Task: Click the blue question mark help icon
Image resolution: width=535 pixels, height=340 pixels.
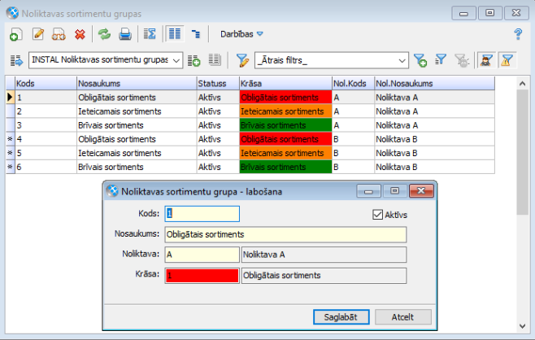Action: coord(518,34)
